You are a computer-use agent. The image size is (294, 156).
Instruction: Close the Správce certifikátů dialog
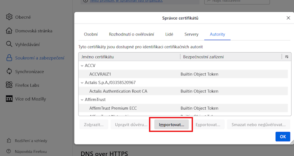pos(288,18)
